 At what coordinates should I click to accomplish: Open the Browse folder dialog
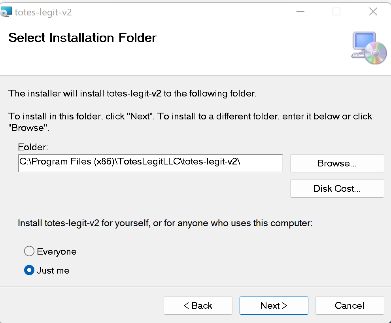pyautogui.click(x=337, y=163)
